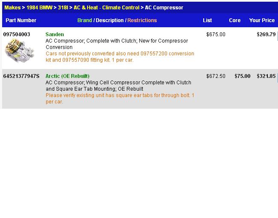
Task: Select part number 64521377947S
Action: point(21,76)
